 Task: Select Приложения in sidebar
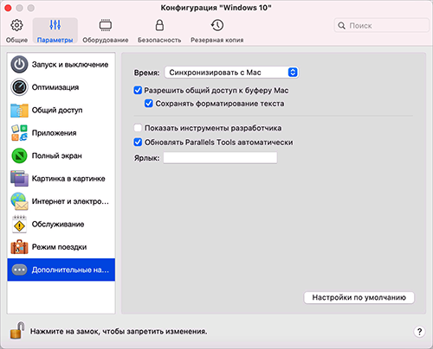coord(61,133)
